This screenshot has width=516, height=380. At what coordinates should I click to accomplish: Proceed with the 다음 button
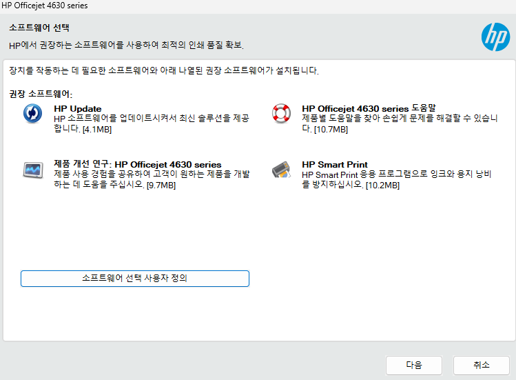414,365
